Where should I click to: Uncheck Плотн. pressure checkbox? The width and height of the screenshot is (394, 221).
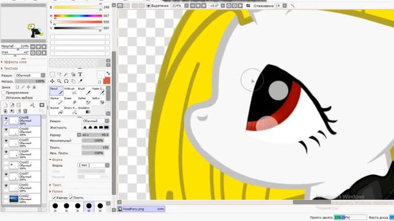71,198
